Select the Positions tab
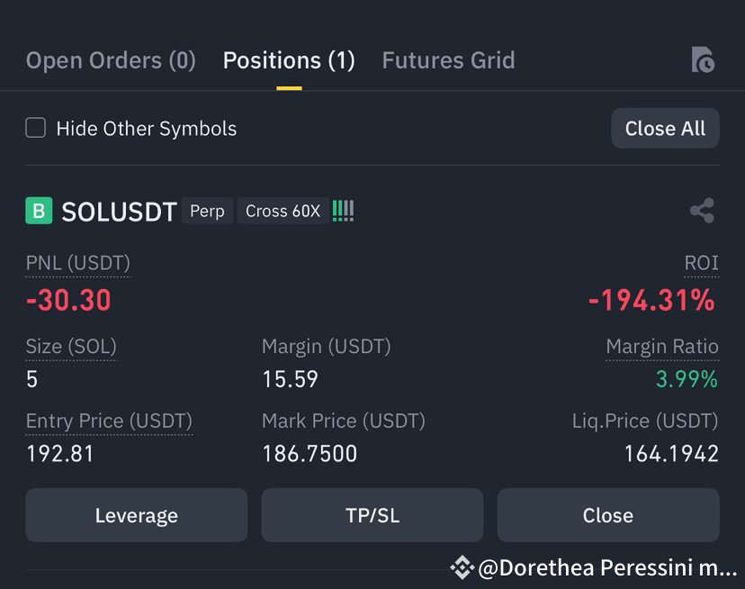745x589 pixels. [288, 59]
